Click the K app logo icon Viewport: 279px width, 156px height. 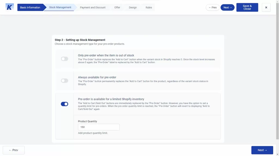[x=9, y=7]
